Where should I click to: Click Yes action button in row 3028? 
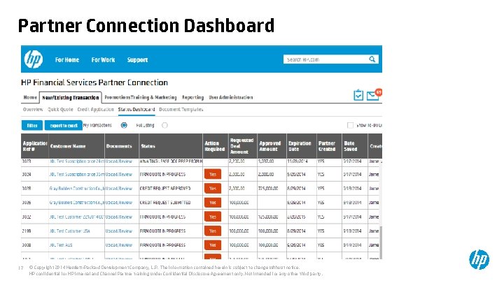213,189
